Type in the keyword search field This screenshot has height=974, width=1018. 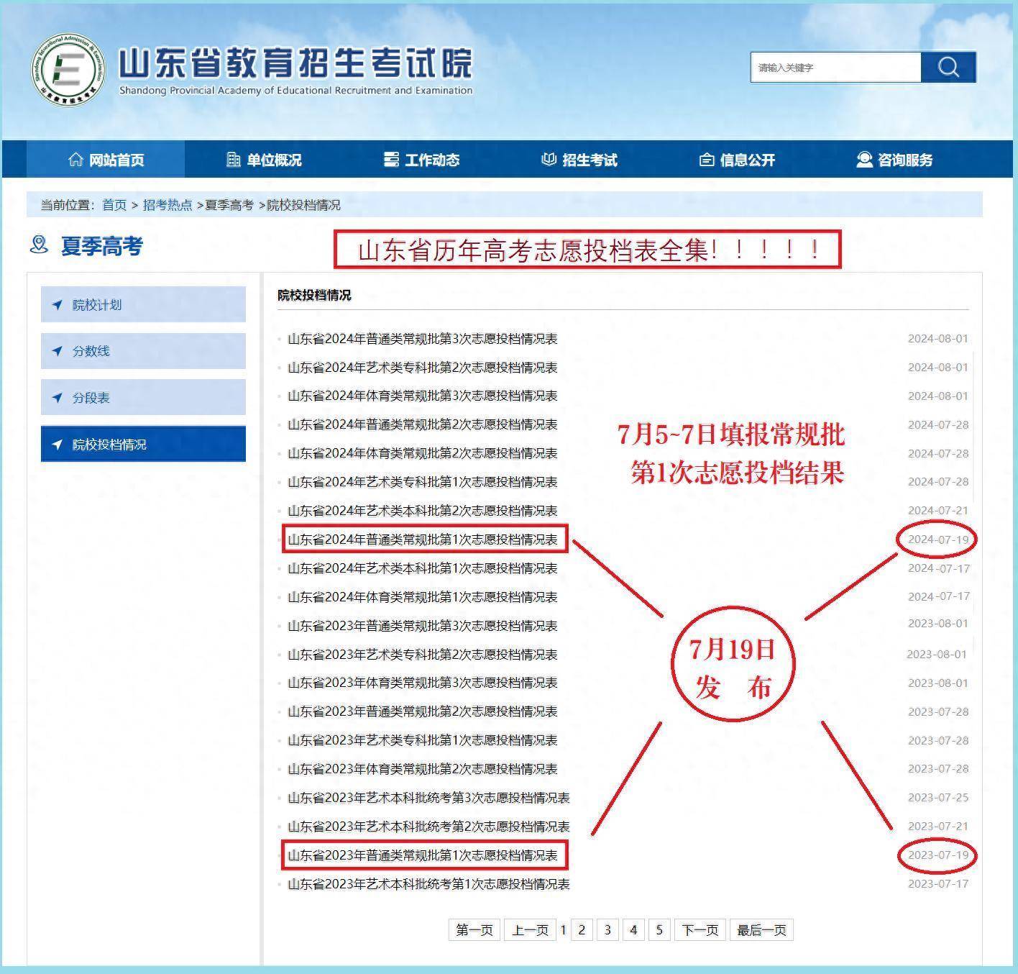(x=835, y=68)
